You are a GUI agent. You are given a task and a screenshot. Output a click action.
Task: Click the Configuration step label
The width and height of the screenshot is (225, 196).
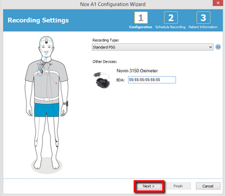[140, 27]
